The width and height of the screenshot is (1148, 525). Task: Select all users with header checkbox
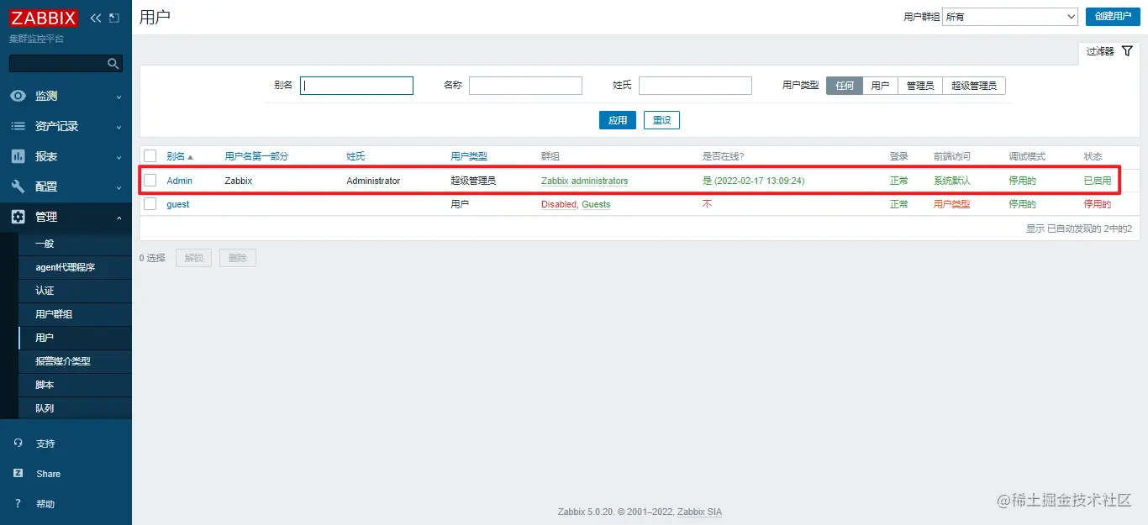click(150, 156)
